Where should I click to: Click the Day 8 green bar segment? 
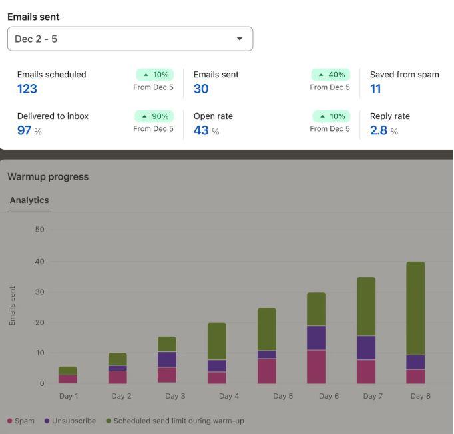(x=415, y=308)
